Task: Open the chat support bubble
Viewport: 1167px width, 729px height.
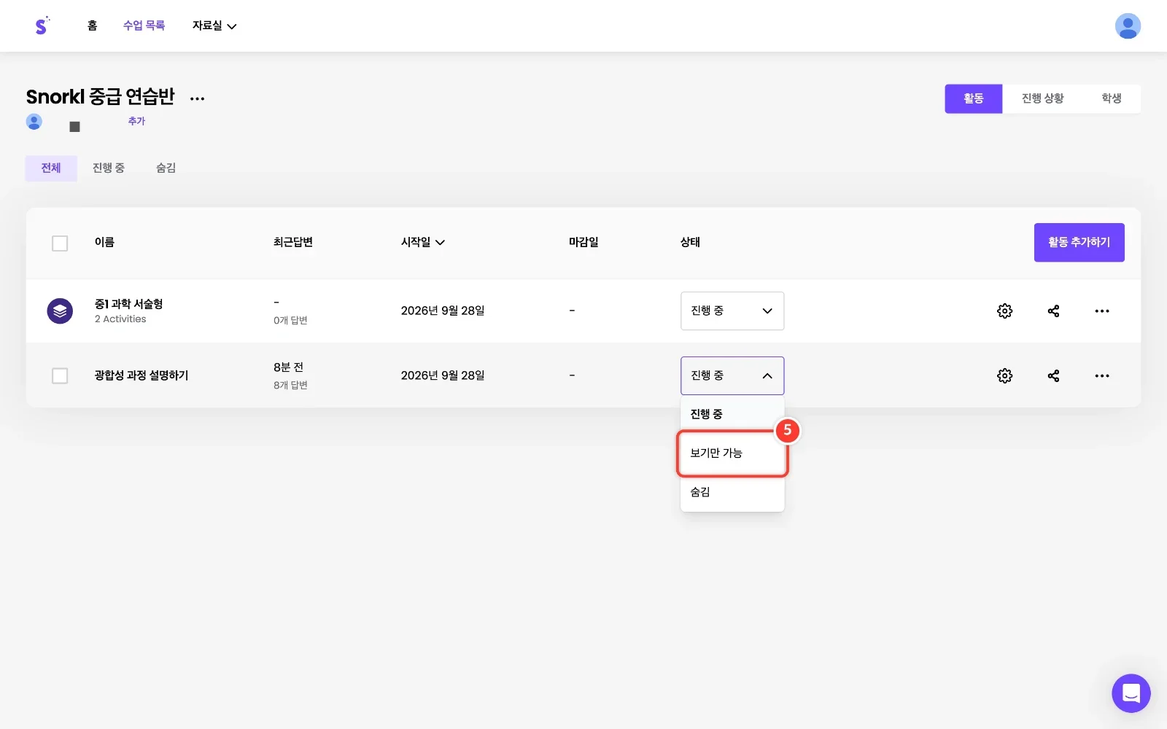Action: (1131, 693)
